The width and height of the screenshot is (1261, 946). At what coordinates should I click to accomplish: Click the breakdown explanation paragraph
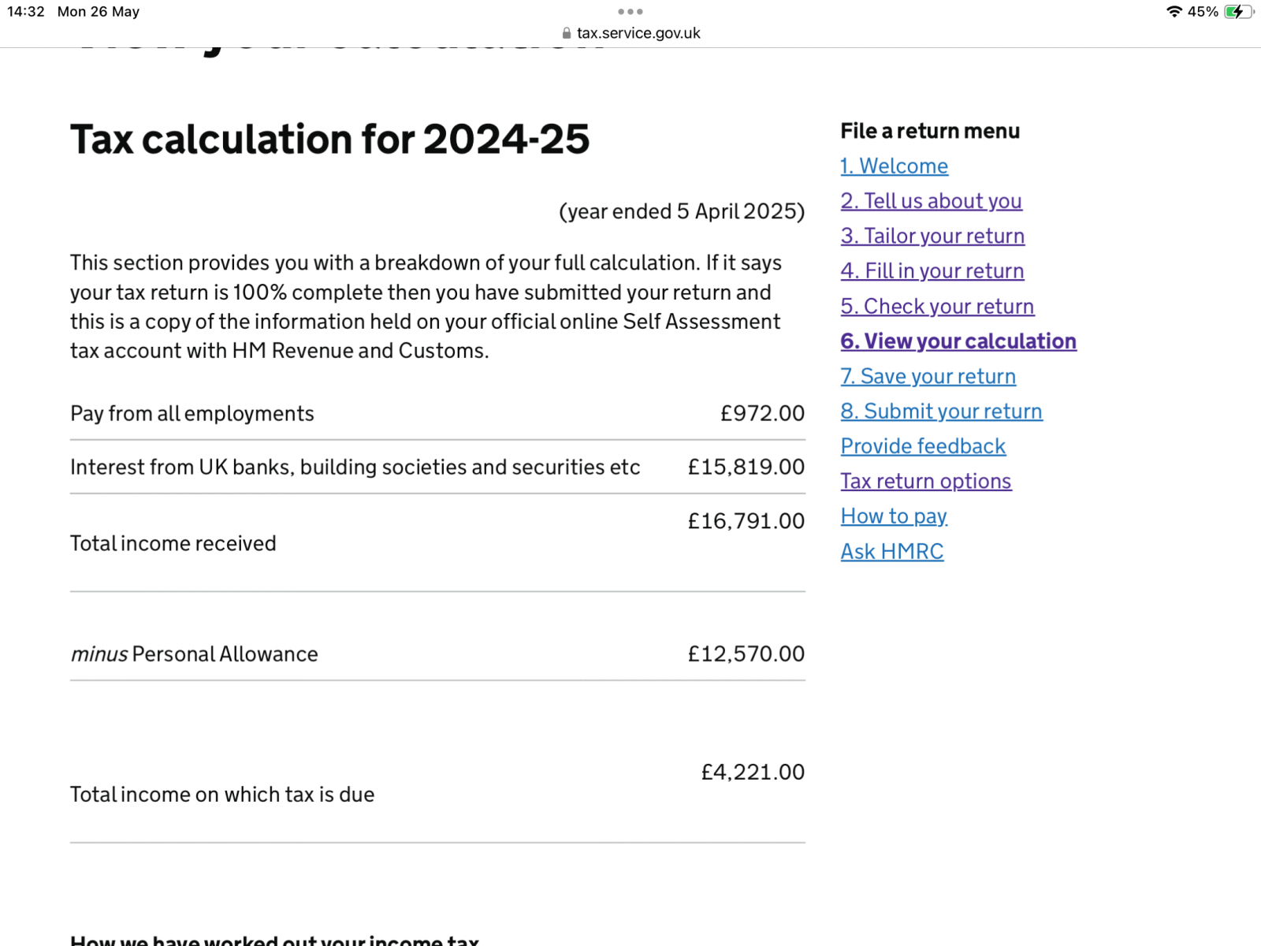pos(426,307)
